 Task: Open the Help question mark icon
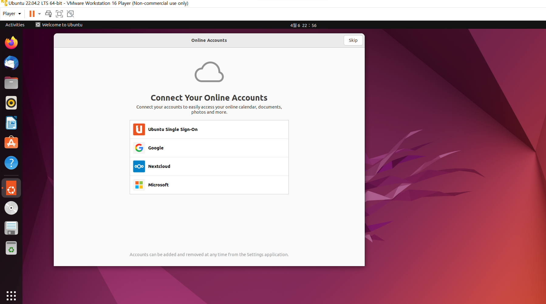pos(11,163)
